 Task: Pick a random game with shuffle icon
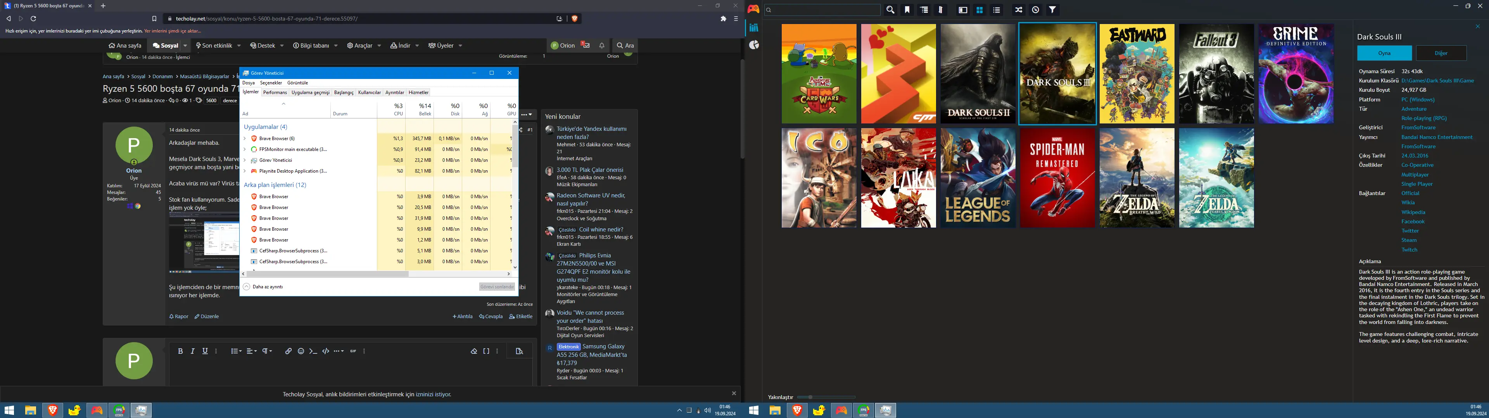point(1019,10)
